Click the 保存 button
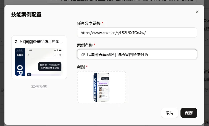This screenshot has height=126, width=209. [x=189, y=113]
